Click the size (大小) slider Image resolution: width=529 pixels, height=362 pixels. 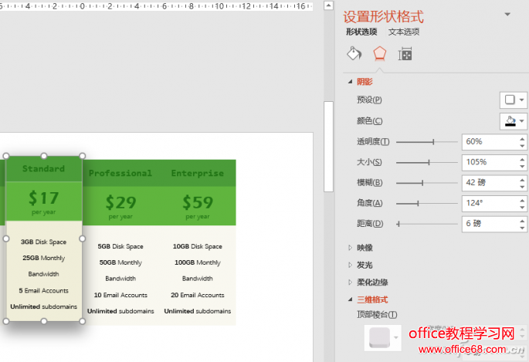click(427, 162)
